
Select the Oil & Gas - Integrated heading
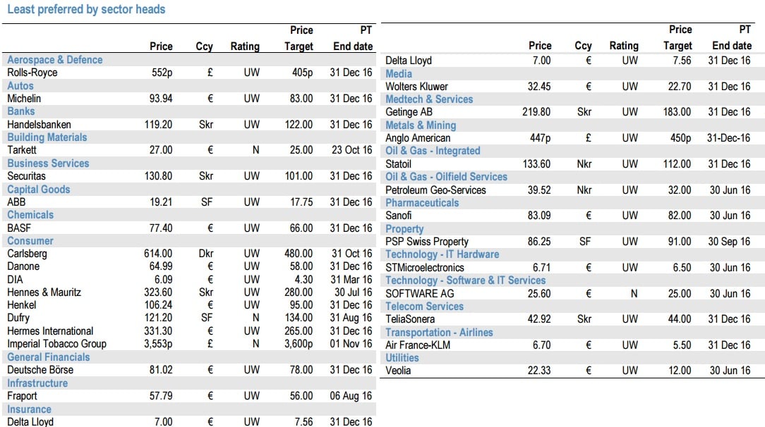pos(433,151)
